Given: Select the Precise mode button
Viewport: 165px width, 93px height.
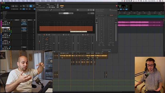Looking at the screenshot, I should 61,13.
